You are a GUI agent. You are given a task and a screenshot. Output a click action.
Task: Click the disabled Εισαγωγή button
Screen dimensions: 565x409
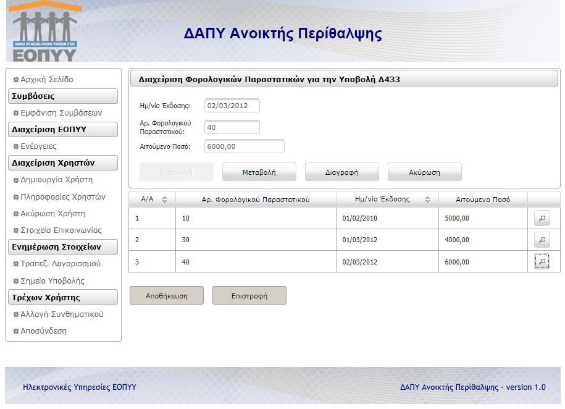(x=176, y=172)
